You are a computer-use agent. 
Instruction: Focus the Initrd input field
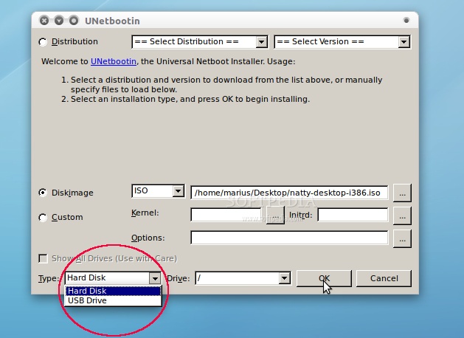pos(353,215)
